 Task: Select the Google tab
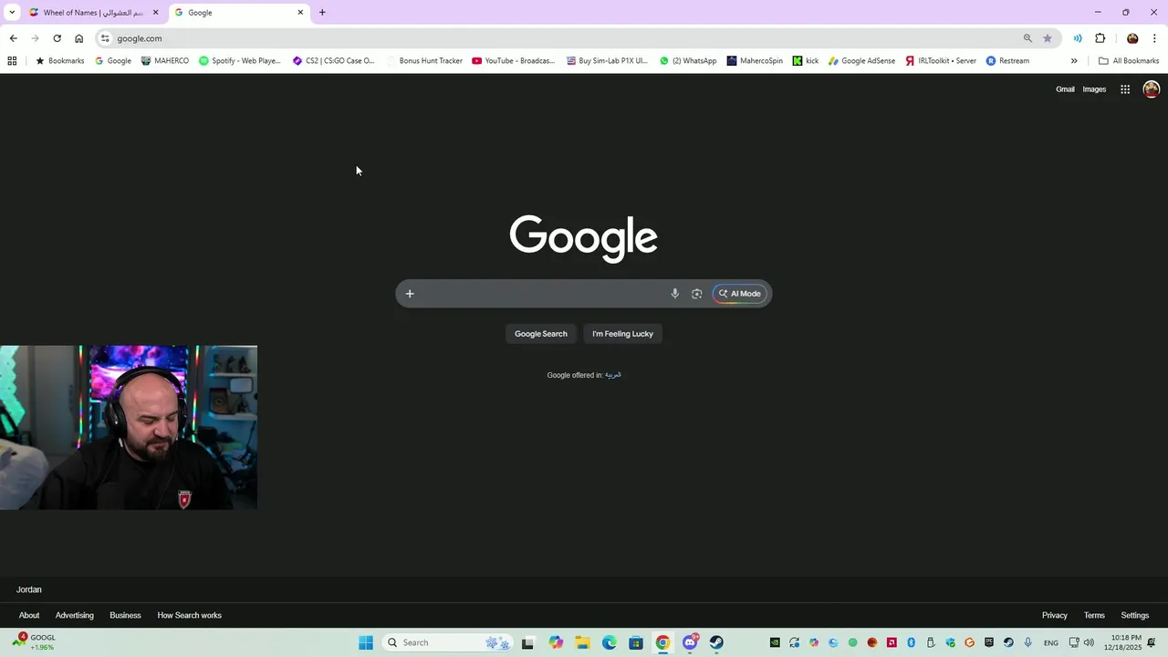[239, 13]
